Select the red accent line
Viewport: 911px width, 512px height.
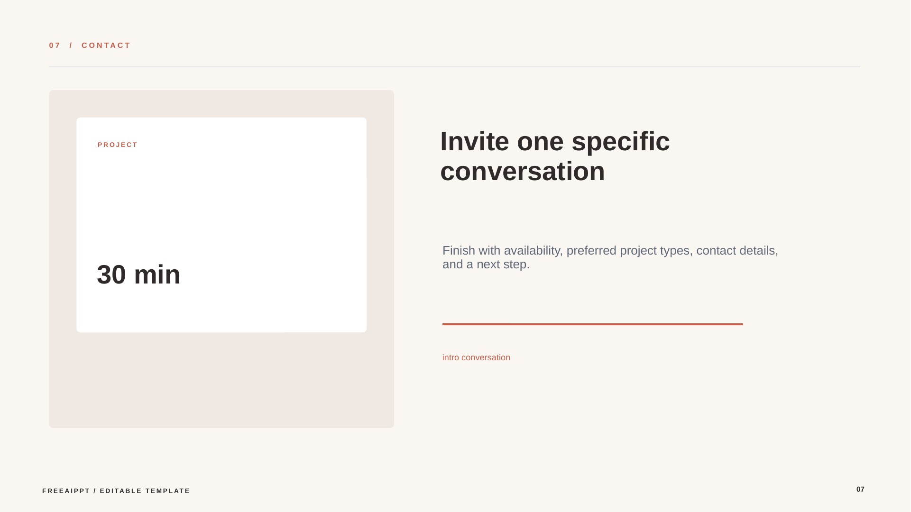click(x=592, y=324)
